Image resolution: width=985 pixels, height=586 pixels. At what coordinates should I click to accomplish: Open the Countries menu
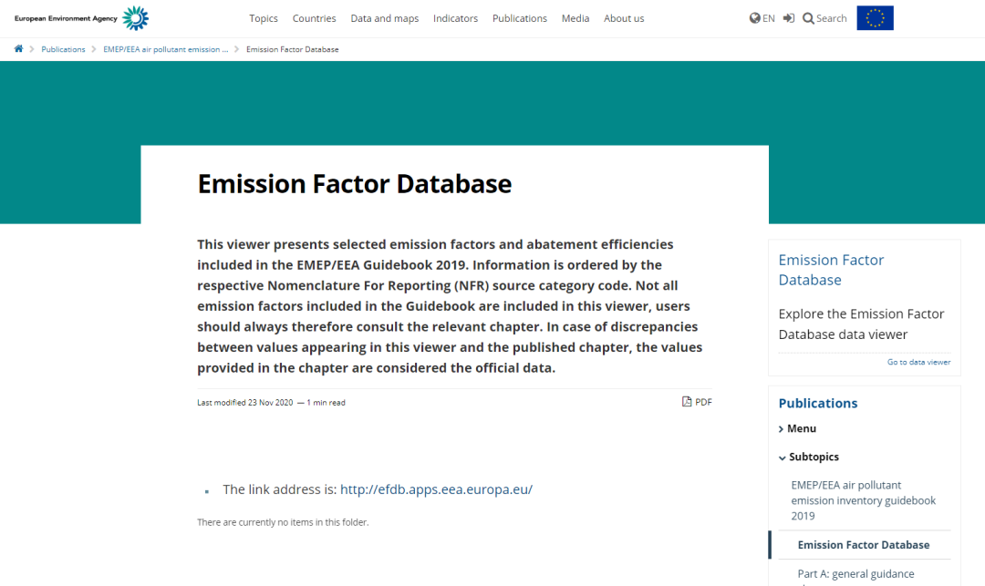pyautogui.click(x=314, y=18)
